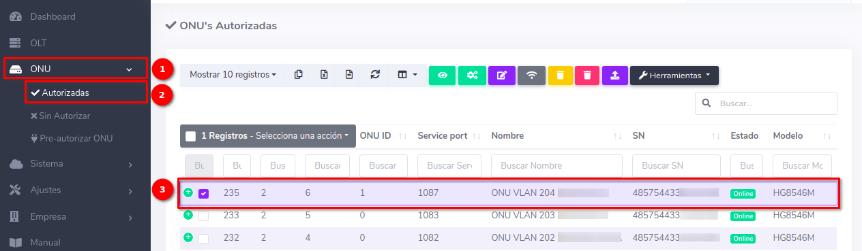Viewport: 862px width, 251px height.
Task: Click the copy-to-clipboard icon in the table toolbar
Action: coord(299,75)
